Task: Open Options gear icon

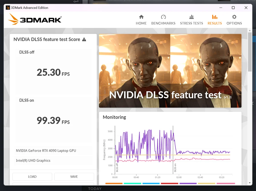Action: point(234,17)
